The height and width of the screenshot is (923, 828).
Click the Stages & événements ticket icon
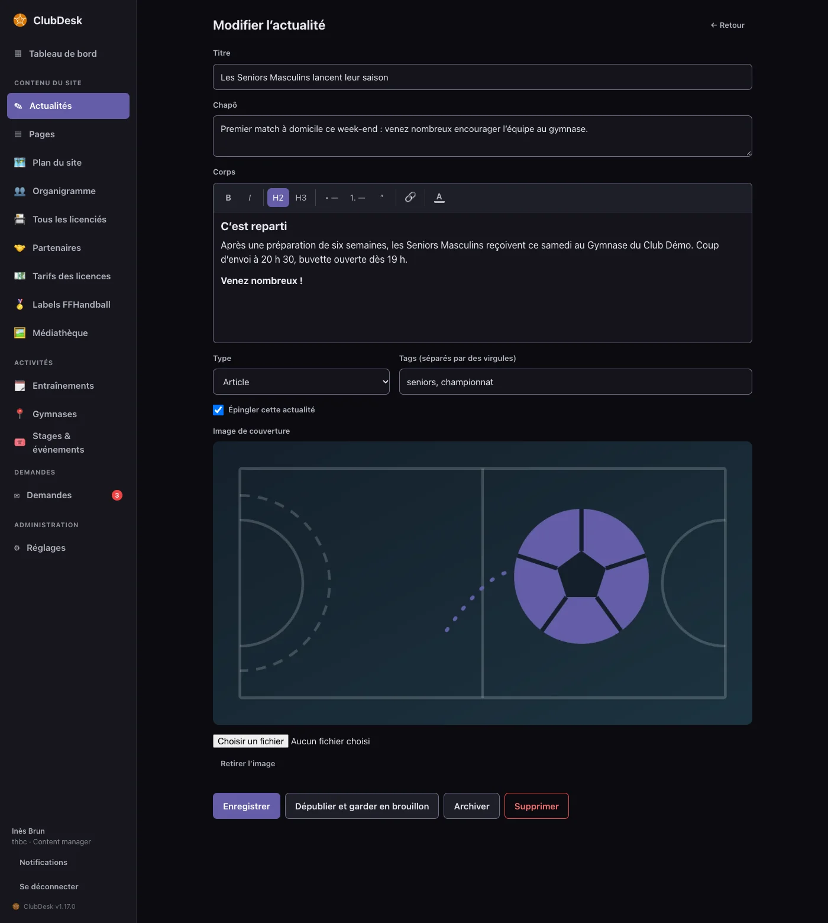coord(20,443)
